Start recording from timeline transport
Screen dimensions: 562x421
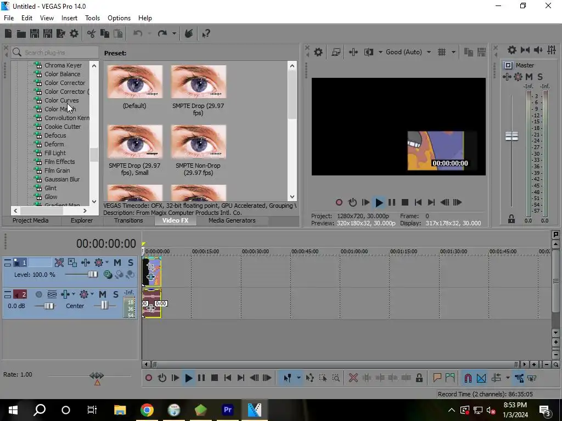(149, 378)
